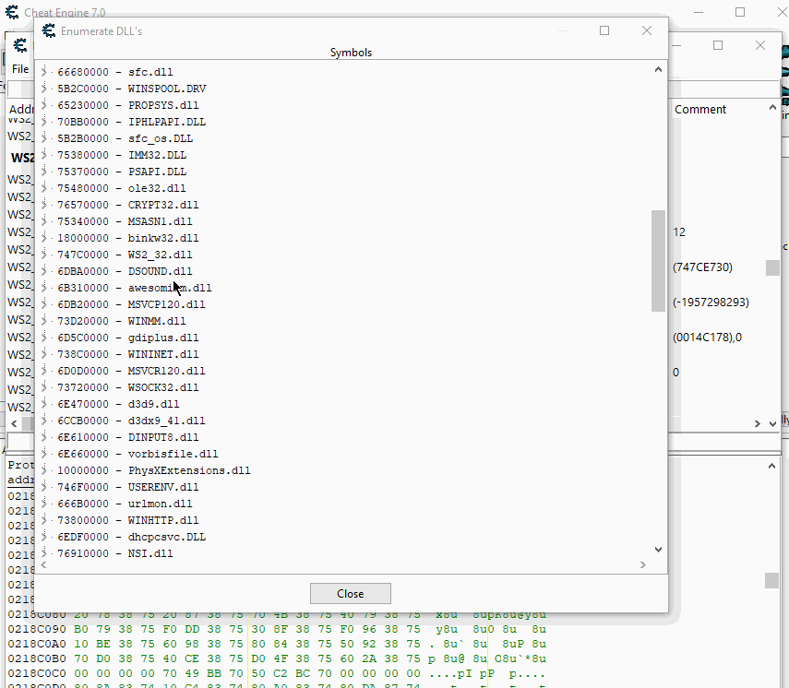Click the (-1957298293) comment cell
The width and height of the screenshot is (789, 688).
click(x=711, y=302)
